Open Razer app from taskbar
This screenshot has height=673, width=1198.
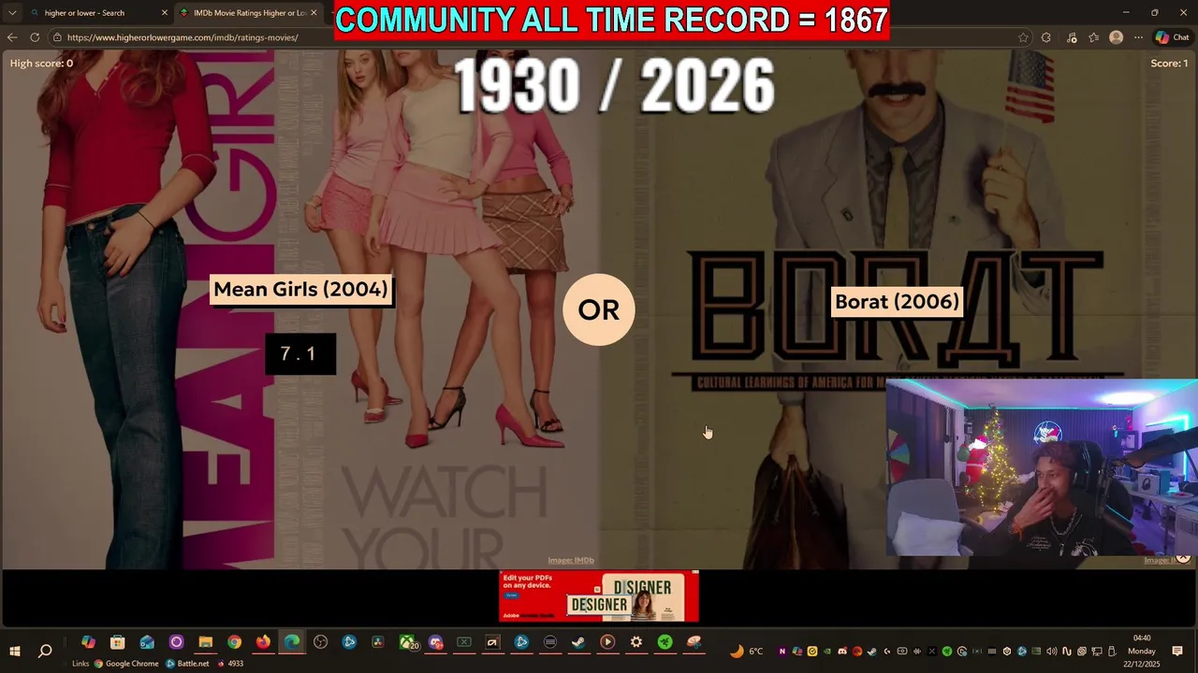click(665, 642)
